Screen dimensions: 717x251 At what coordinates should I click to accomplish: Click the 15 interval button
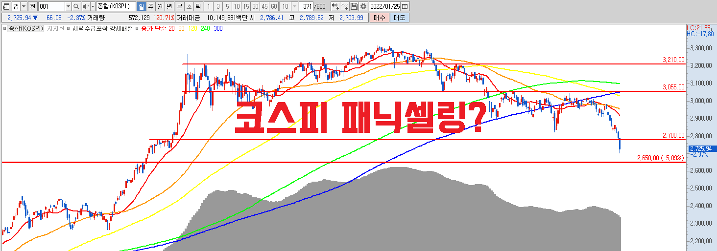tap(246, 6)
